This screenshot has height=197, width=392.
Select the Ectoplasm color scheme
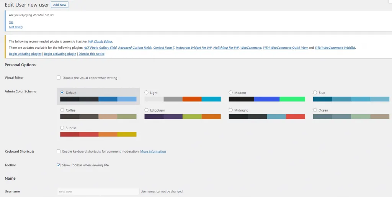[x=147, y=110]
